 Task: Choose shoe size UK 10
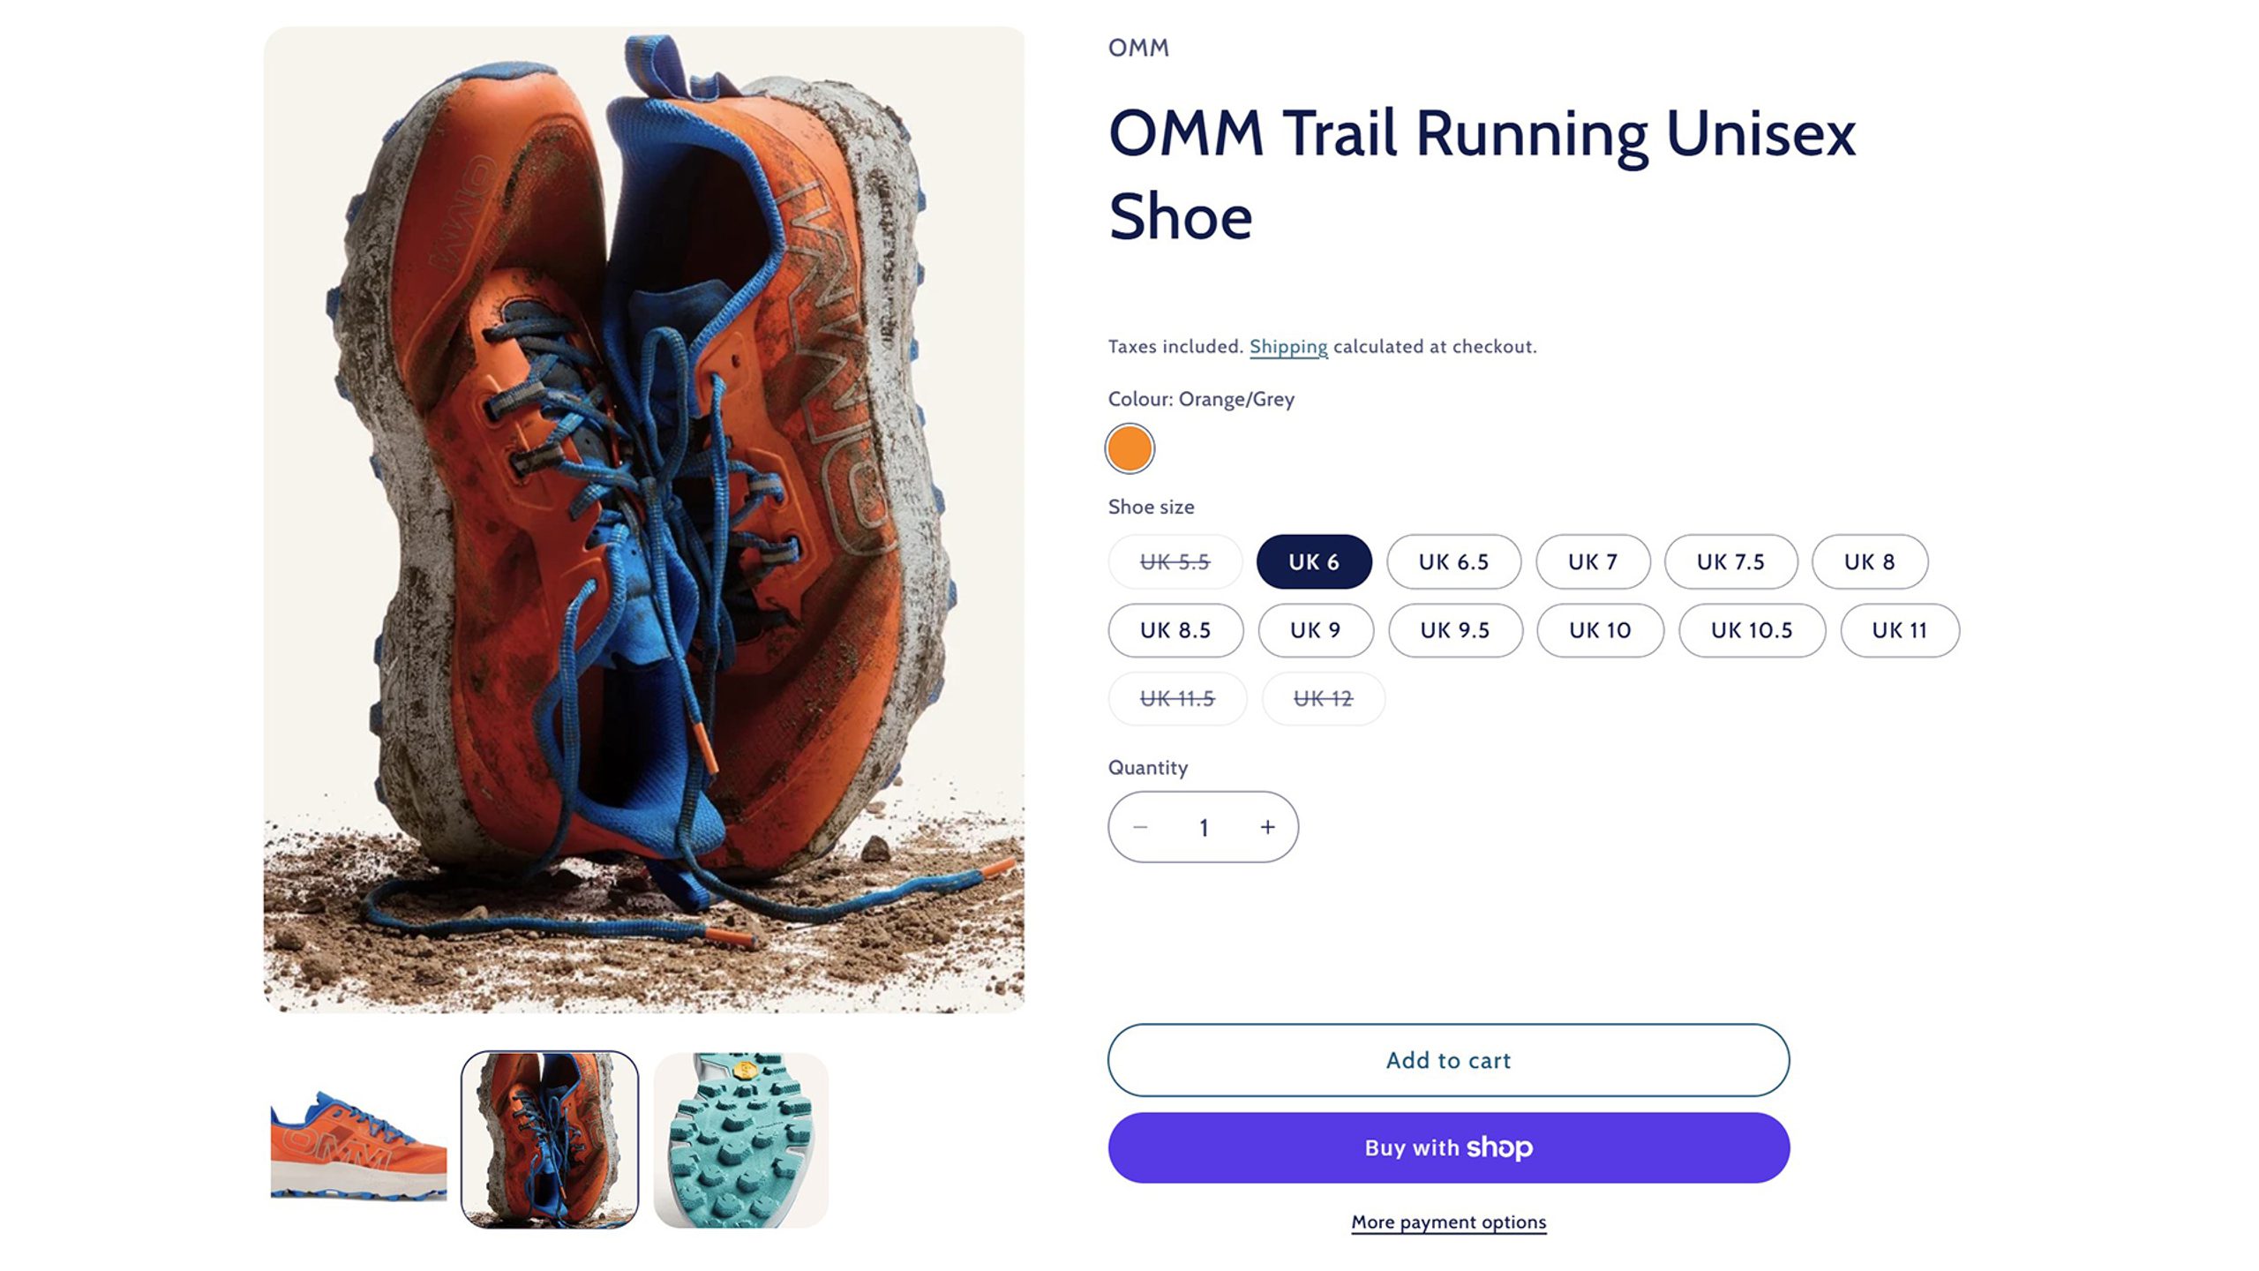coord(1600,630)
